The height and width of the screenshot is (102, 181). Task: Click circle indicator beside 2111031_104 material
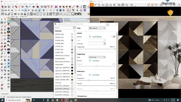click(x=72, y=50)
